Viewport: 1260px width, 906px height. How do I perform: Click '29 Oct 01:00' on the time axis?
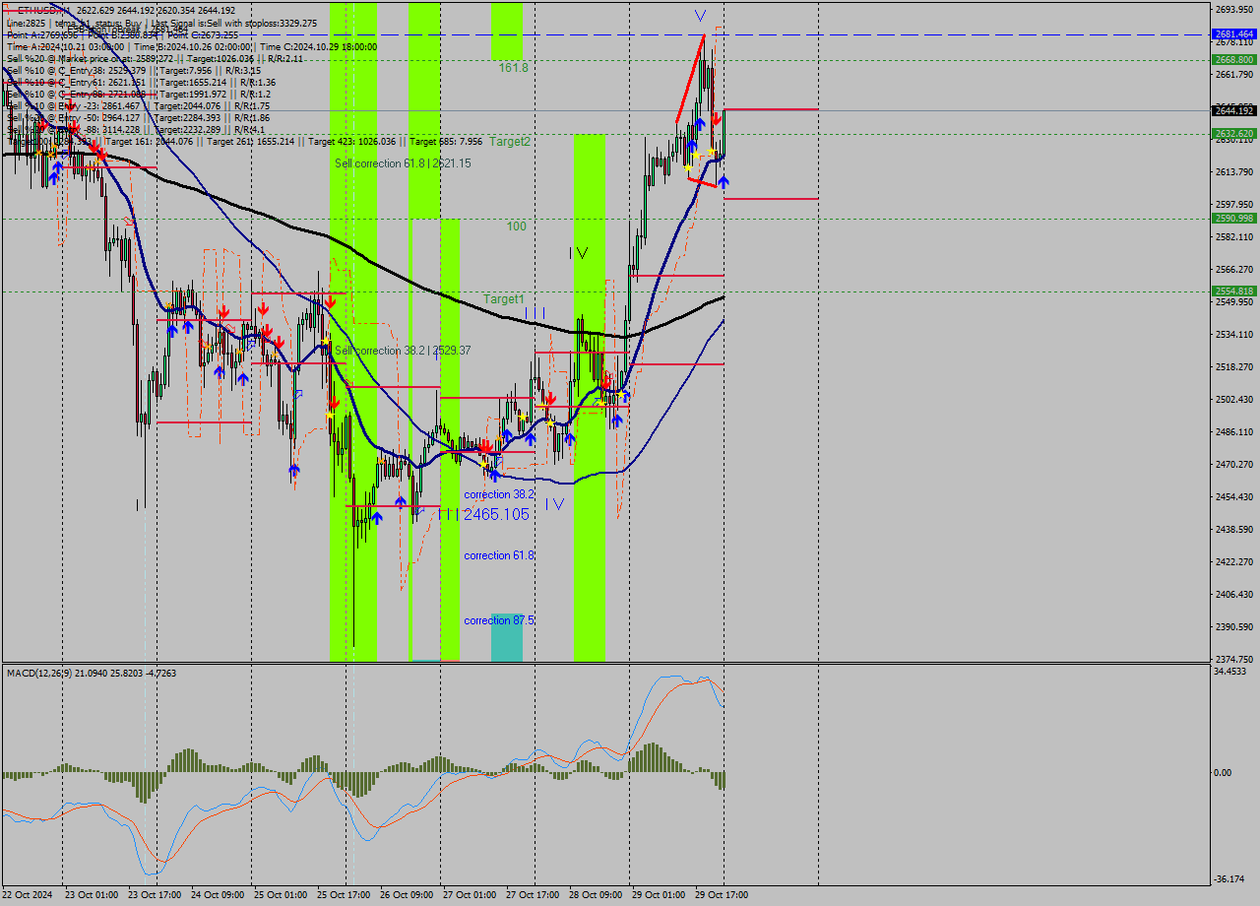tap(659, 895)
